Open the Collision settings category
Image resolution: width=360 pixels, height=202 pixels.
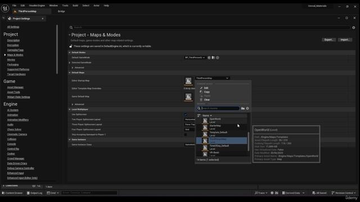click(12, 139)
